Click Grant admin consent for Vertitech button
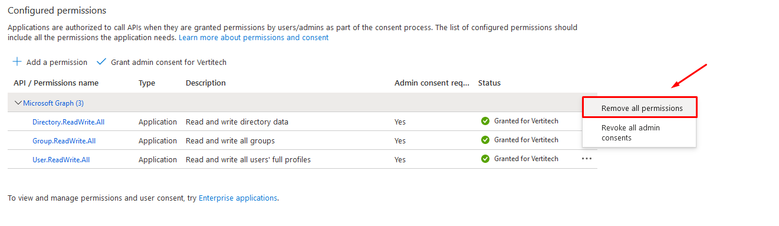Image resolution: width=779 pixels, height=226 pixels. [x=162, y=62]
